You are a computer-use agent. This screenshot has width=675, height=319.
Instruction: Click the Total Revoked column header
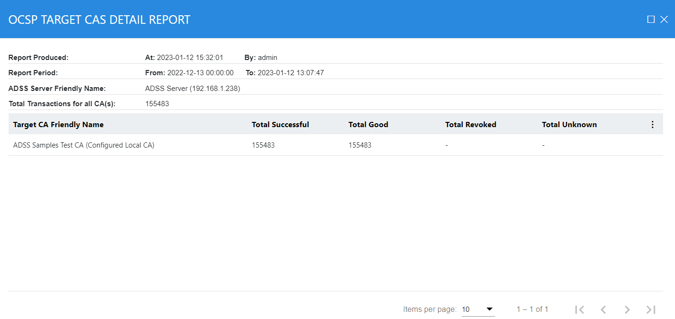[470, 125]
